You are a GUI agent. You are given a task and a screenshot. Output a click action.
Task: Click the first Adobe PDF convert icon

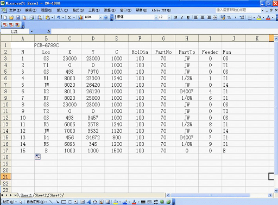click(5, 25)
